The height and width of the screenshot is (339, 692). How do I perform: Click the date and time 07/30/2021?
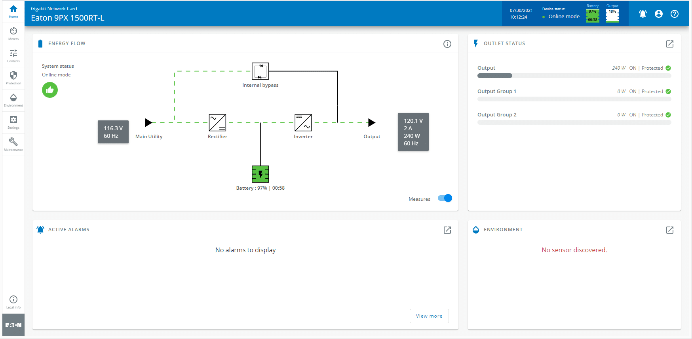pyautogui.click(x=521, y=13)
